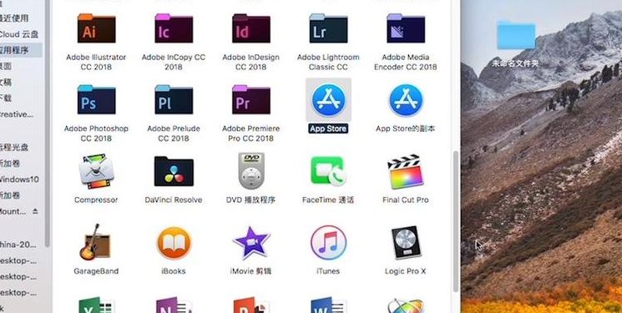Select the iTunes music note icon
622x313 pixels.
pyautogui.click(x=328, y=242)
